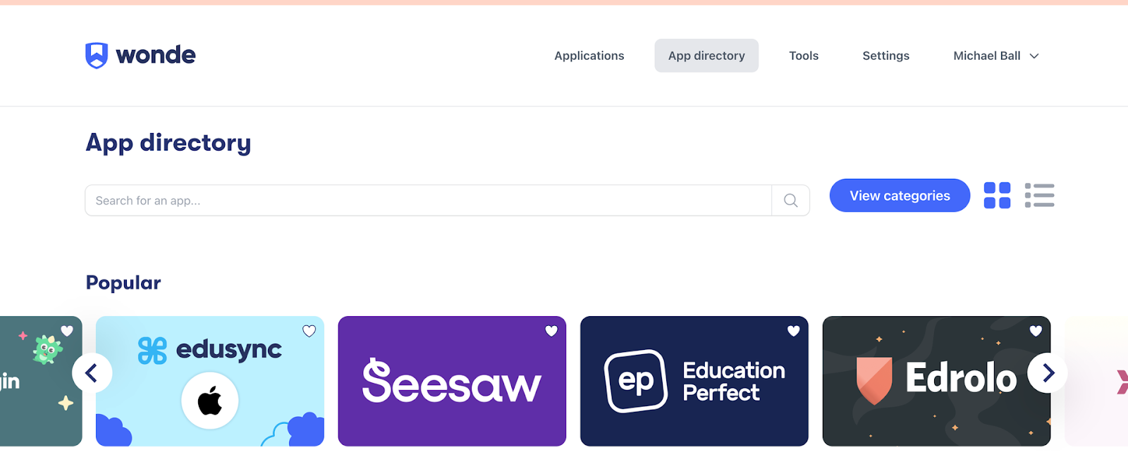Expand the Michael Ball user menu

click(995, 56)
